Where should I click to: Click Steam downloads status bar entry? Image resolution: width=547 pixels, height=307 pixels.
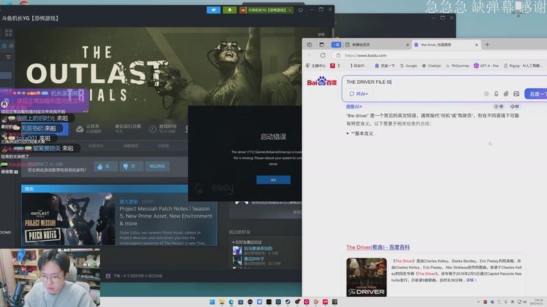point(134,276)
